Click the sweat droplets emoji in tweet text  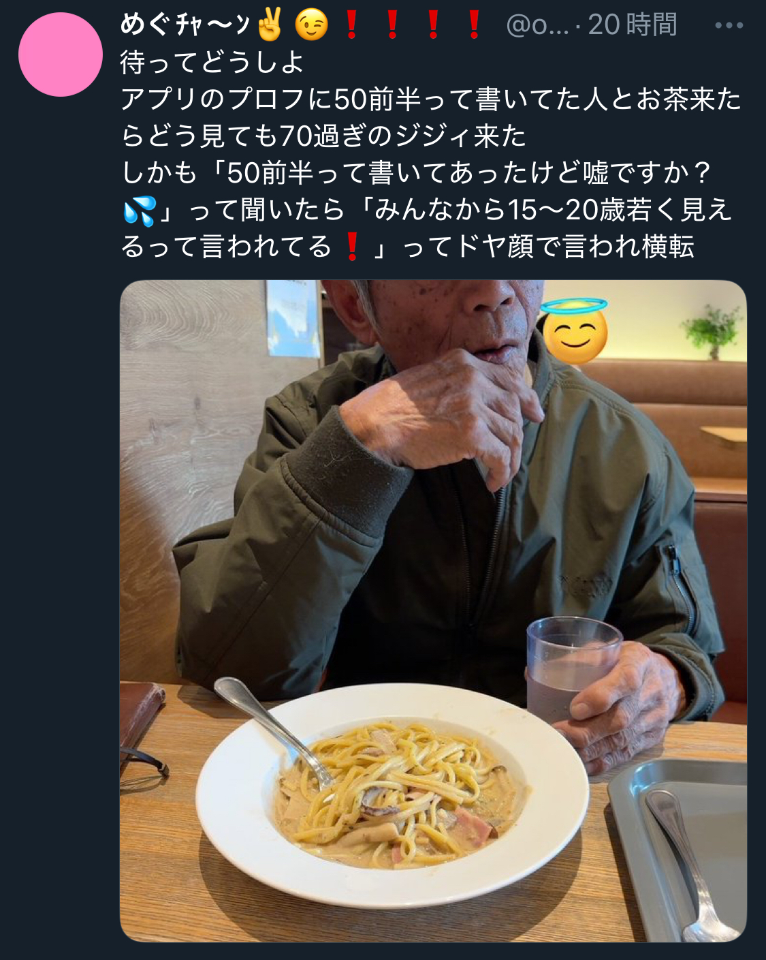(140, 210)
